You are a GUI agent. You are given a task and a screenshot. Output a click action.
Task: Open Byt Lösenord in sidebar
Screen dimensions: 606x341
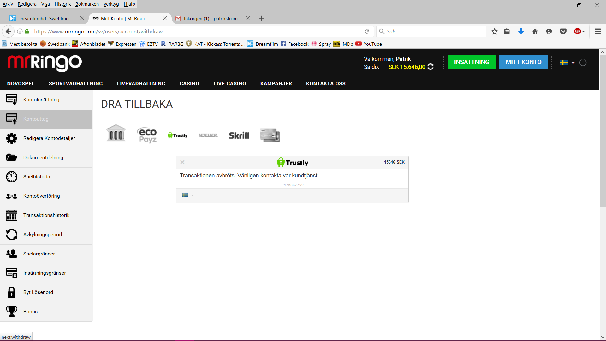tap(46, 292)
